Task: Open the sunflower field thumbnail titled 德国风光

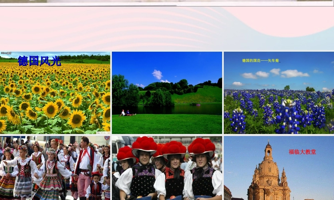Action: tap(55, 93)
